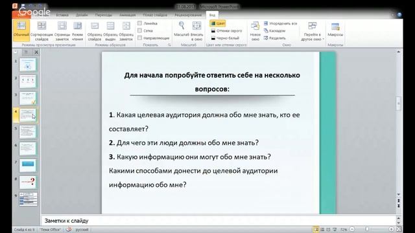This screenshot has height=233, width=415.
Task: Click Arrange All (Упорядочить все)
Action: [x=280, y=23]
